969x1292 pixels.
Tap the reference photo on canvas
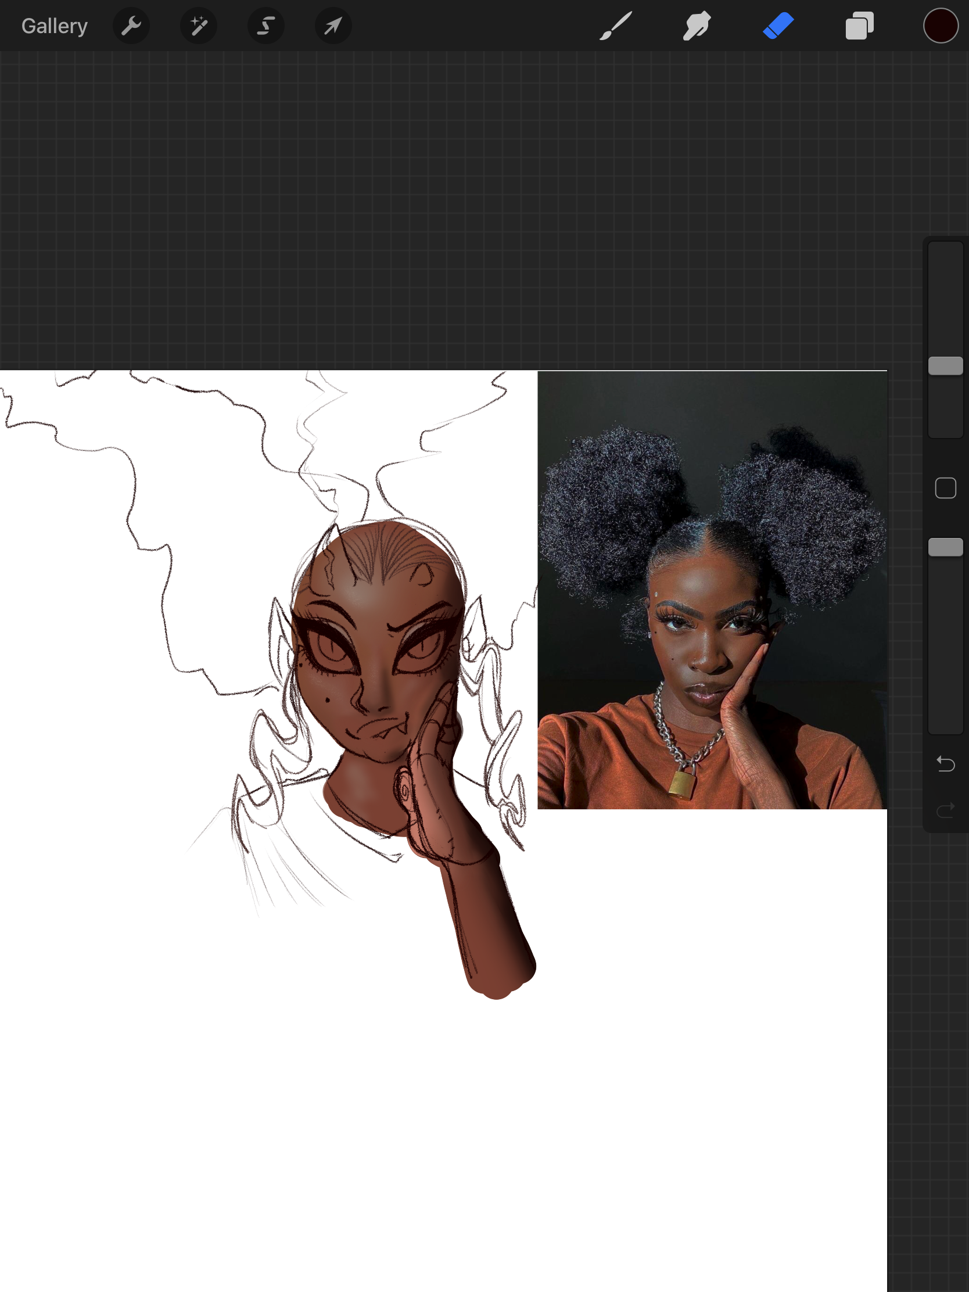(712, 590)
